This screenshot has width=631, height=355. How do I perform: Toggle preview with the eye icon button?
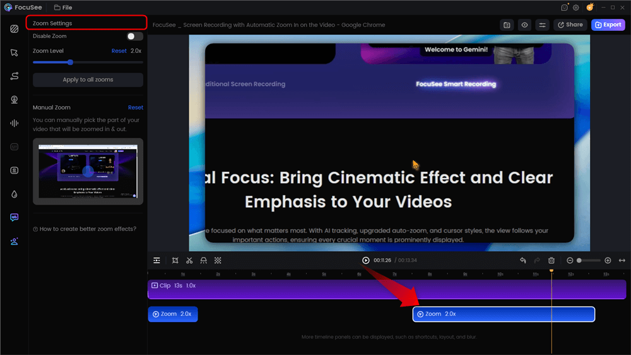tap(524, 25)
